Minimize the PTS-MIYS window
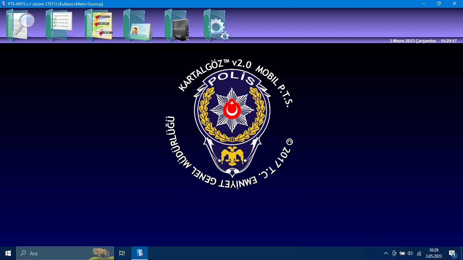The height and width of the screenshot is (260, 463). tap(424, 4)
